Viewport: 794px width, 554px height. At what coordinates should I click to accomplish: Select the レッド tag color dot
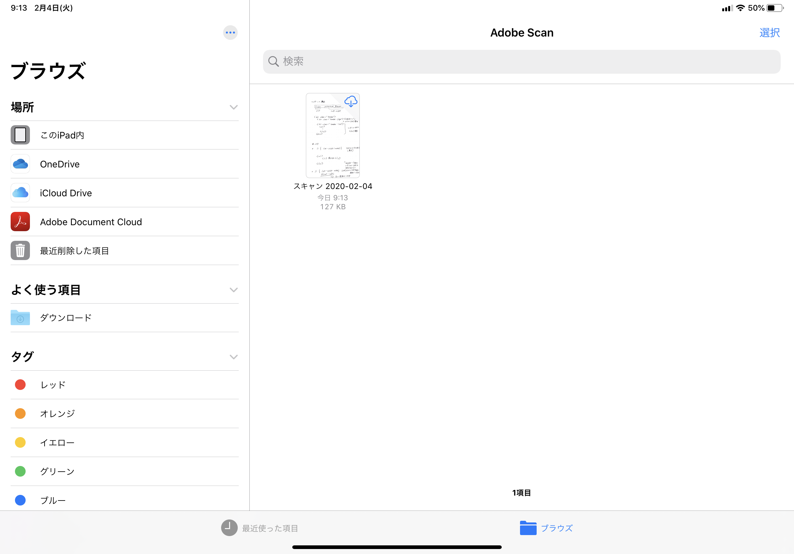pos(20,384)
